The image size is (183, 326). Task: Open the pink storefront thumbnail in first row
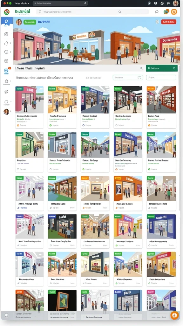pyautogui.click(x=30, y=100)
